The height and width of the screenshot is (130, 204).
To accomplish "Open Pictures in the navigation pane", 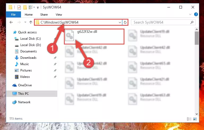I will coord(26,70).
